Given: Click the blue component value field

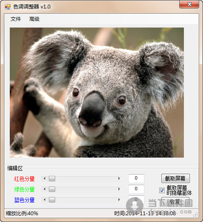Looking at the screenshot, I should (136, 200).
